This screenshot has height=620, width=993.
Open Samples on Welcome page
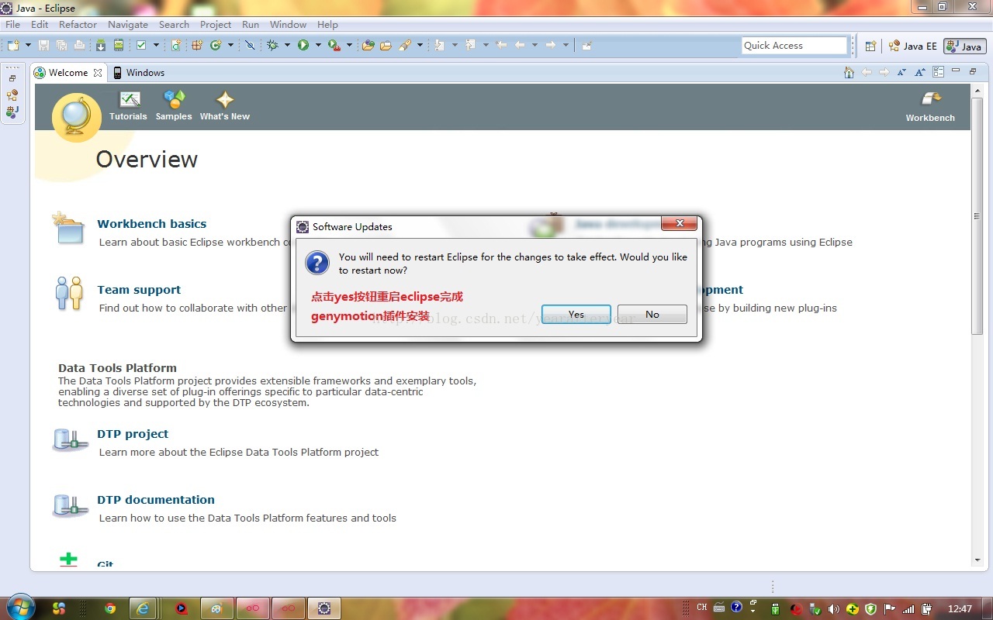pos(174,105)
